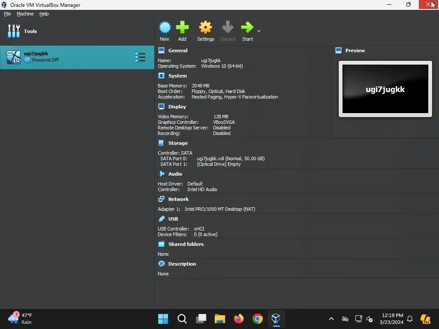Screen dimensions: 439x329
Task: Click the green Add machine icon
Action: pos(182,27)
